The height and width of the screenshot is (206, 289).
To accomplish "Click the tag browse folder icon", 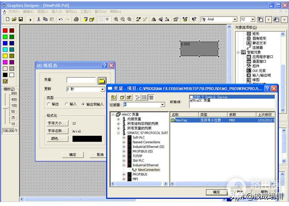I will 102,80.
